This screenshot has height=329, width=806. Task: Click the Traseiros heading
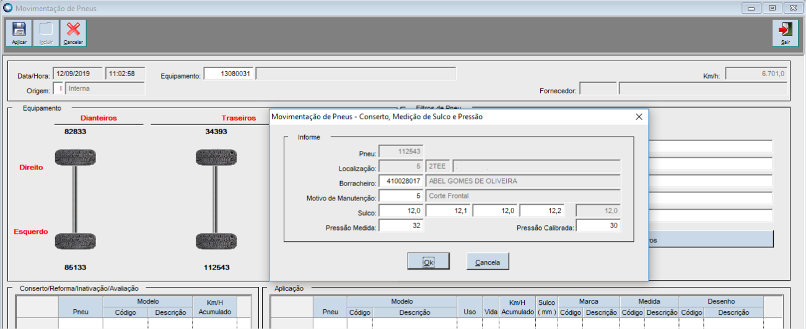pyautogui.click(x=239, y=117)
